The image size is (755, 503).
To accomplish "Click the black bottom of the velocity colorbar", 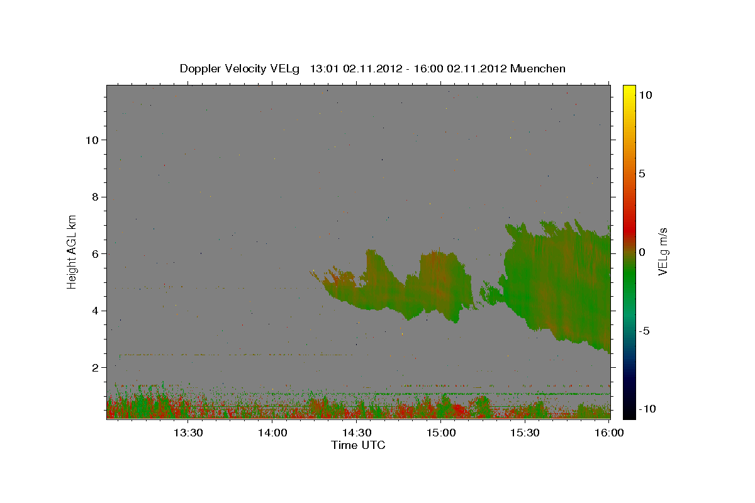I will [x=629, y=412].
